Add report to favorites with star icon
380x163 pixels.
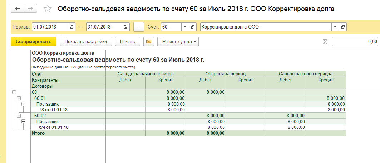coord(48,9)
